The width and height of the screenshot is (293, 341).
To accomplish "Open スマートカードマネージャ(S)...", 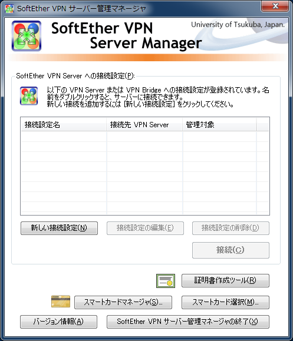I will [x=123, y=302].
